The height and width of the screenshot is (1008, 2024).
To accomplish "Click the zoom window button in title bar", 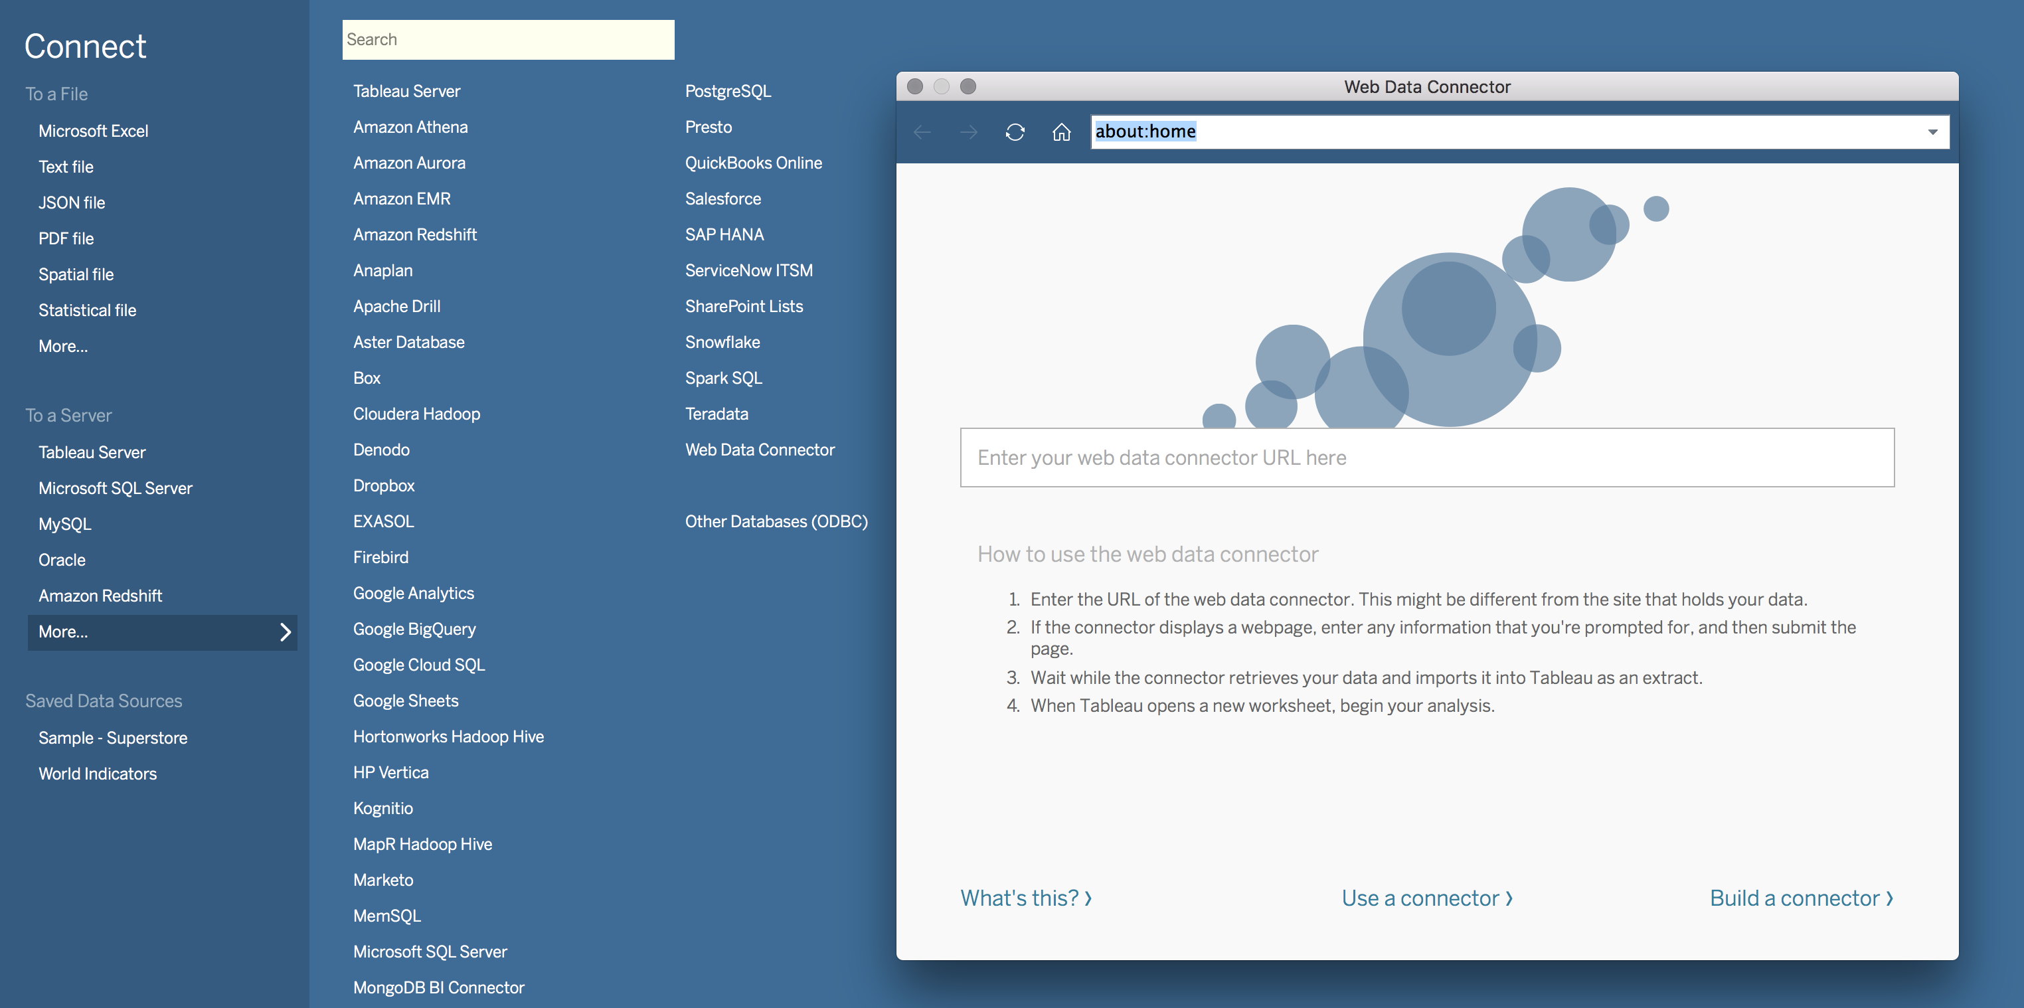I will 968,86.
